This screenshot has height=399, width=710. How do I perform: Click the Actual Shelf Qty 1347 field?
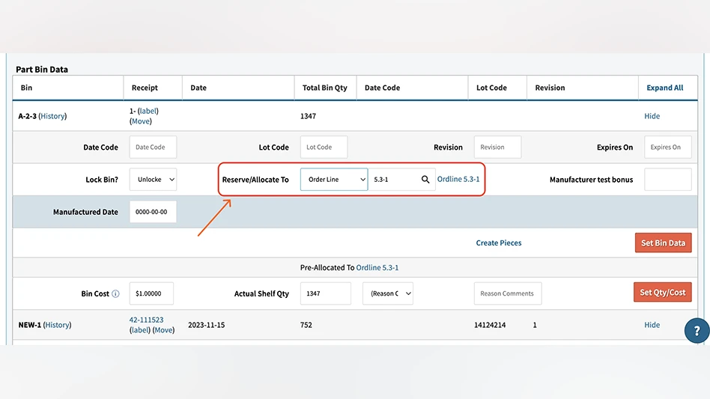click(326, 293)
